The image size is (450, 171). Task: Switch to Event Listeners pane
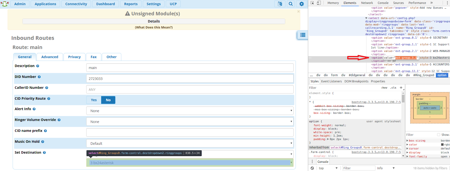coord(332,81)
